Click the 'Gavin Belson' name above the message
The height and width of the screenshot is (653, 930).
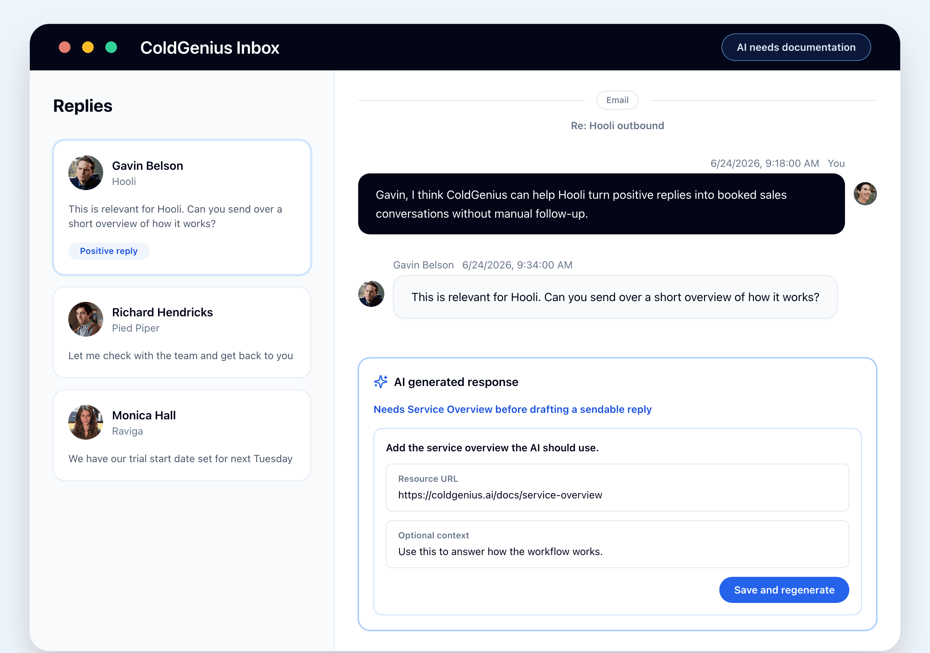pyautogui.click(x=423, y=265)
